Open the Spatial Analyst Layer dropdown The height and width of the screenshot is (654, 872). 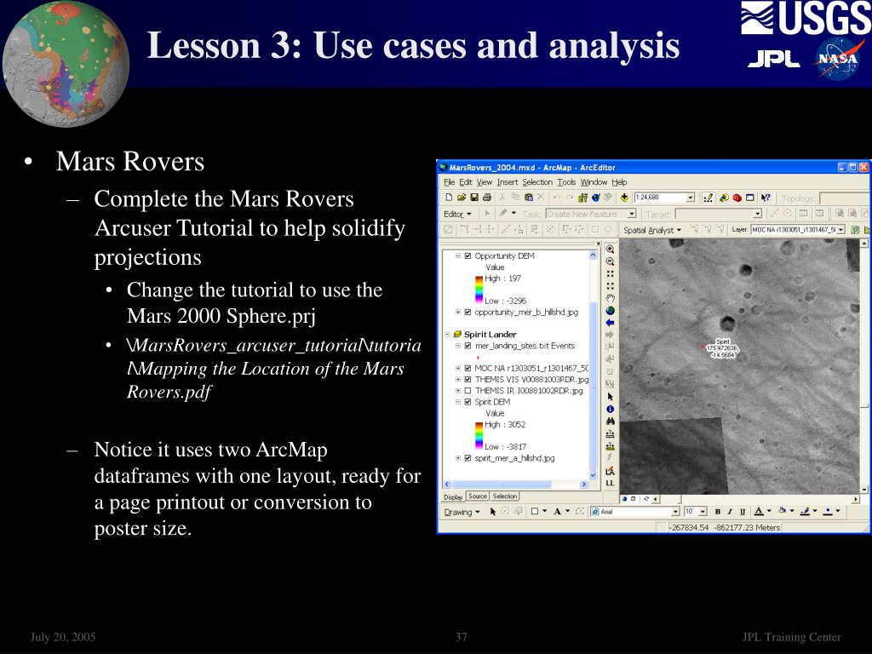coord(840,229)
